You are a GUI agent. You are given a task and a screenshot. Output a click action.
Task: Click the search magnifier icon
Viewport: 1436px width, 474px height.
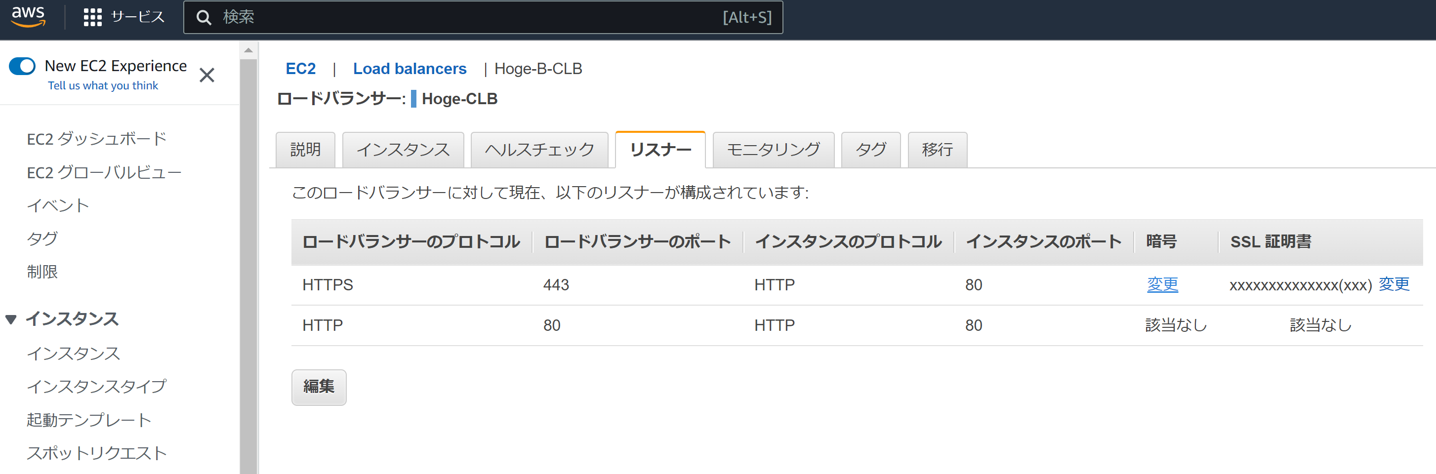tap(204, 18)
